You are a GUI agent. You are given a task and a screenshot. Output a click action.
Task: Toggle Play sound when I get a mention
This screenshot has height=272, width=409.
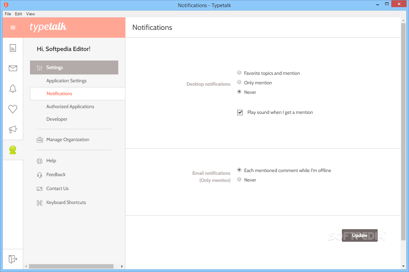240,112
